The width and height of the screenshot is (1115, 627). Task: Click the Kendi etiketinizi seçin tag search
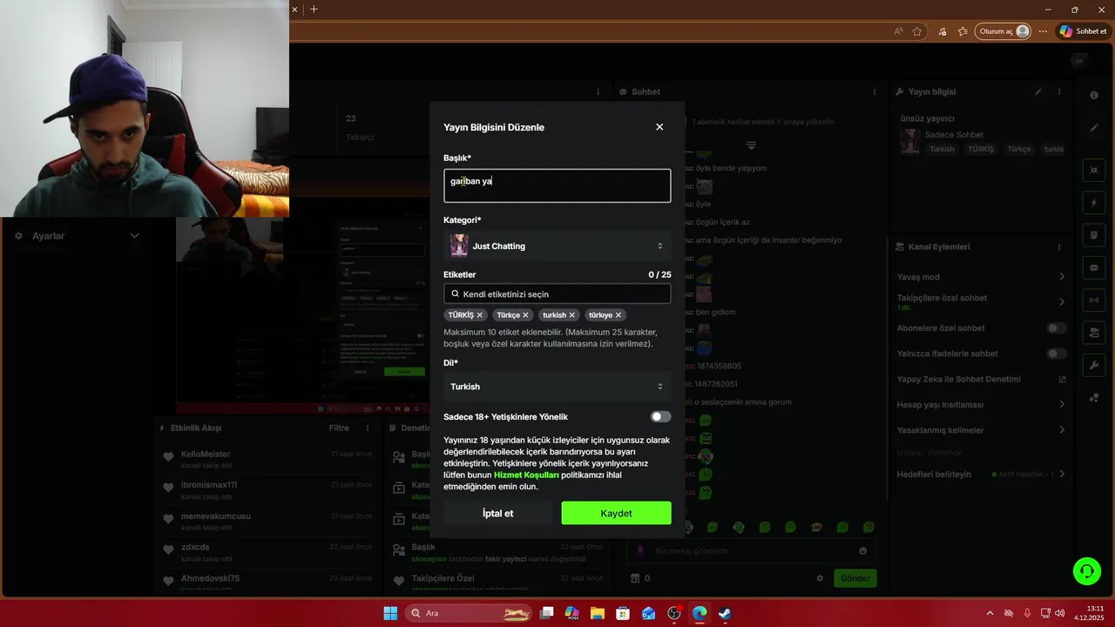pyautogui.click(x=557, y=294)
